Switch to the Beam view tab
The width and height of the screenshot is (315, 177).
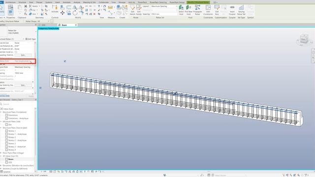point(64,25)
